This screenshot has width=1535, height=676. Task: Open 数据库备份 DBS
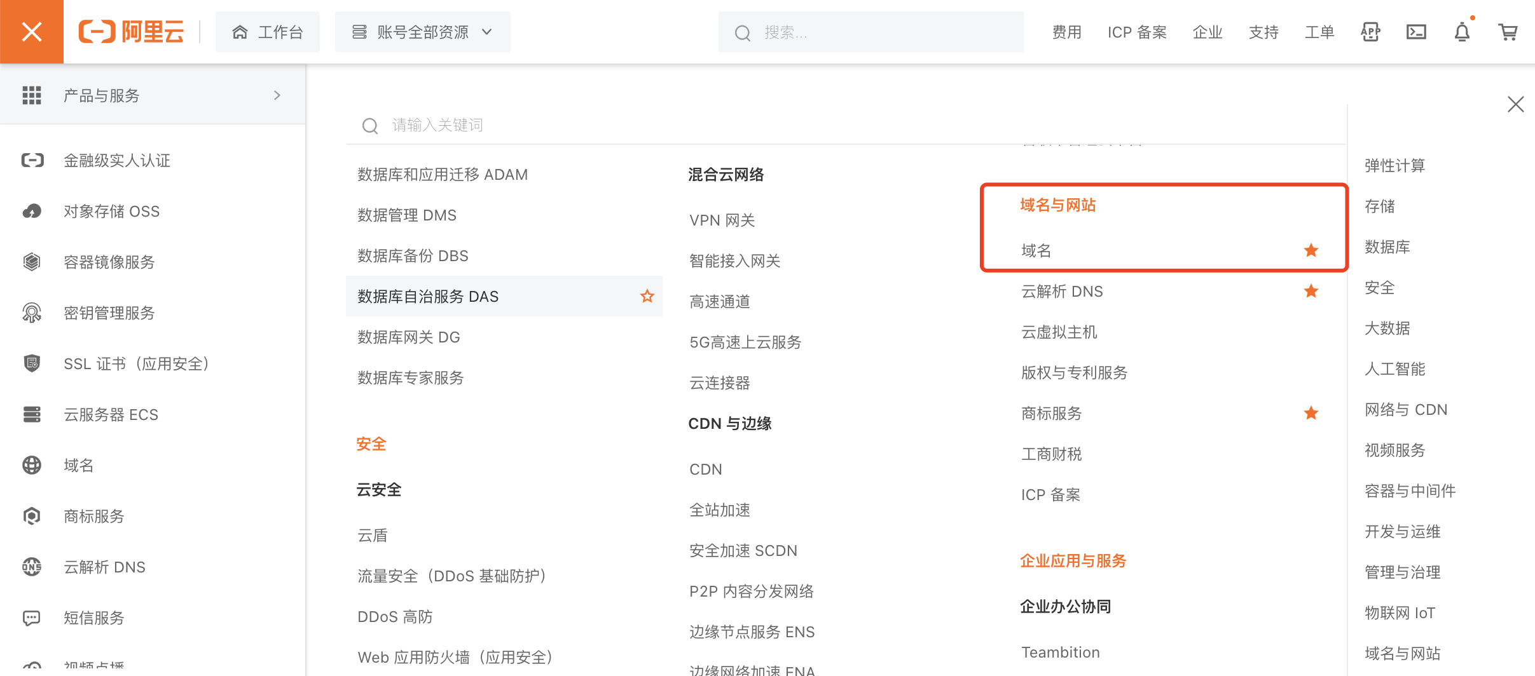(413, 255)
